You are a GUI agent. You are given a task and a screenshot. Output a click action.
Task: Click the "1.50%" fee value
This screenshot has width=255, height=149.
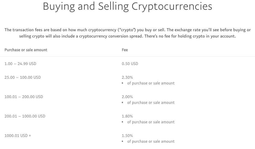click(x=127, y=136)
